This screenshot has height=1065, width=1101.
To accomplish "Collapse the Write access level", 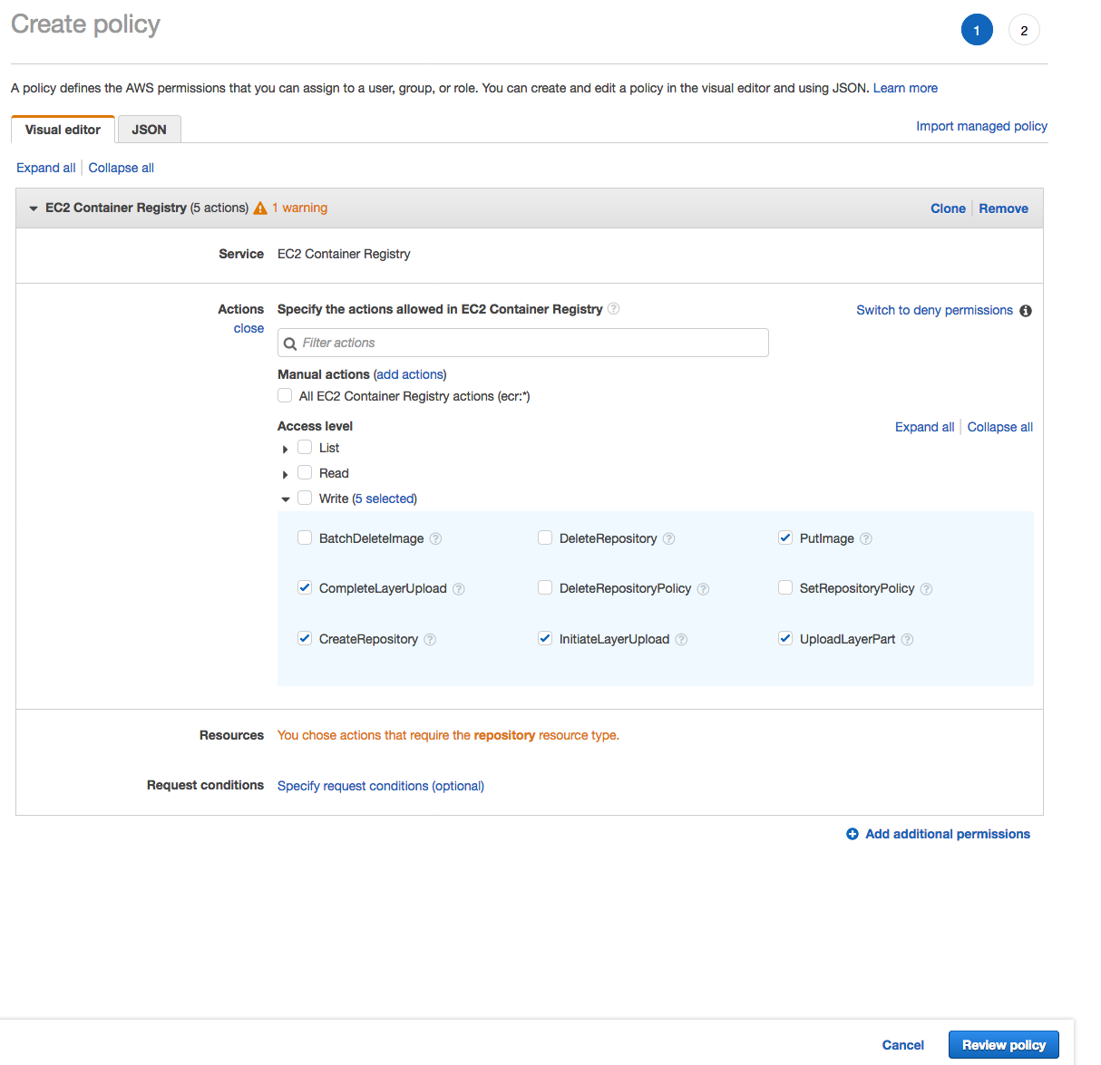I will click(286, 499).
